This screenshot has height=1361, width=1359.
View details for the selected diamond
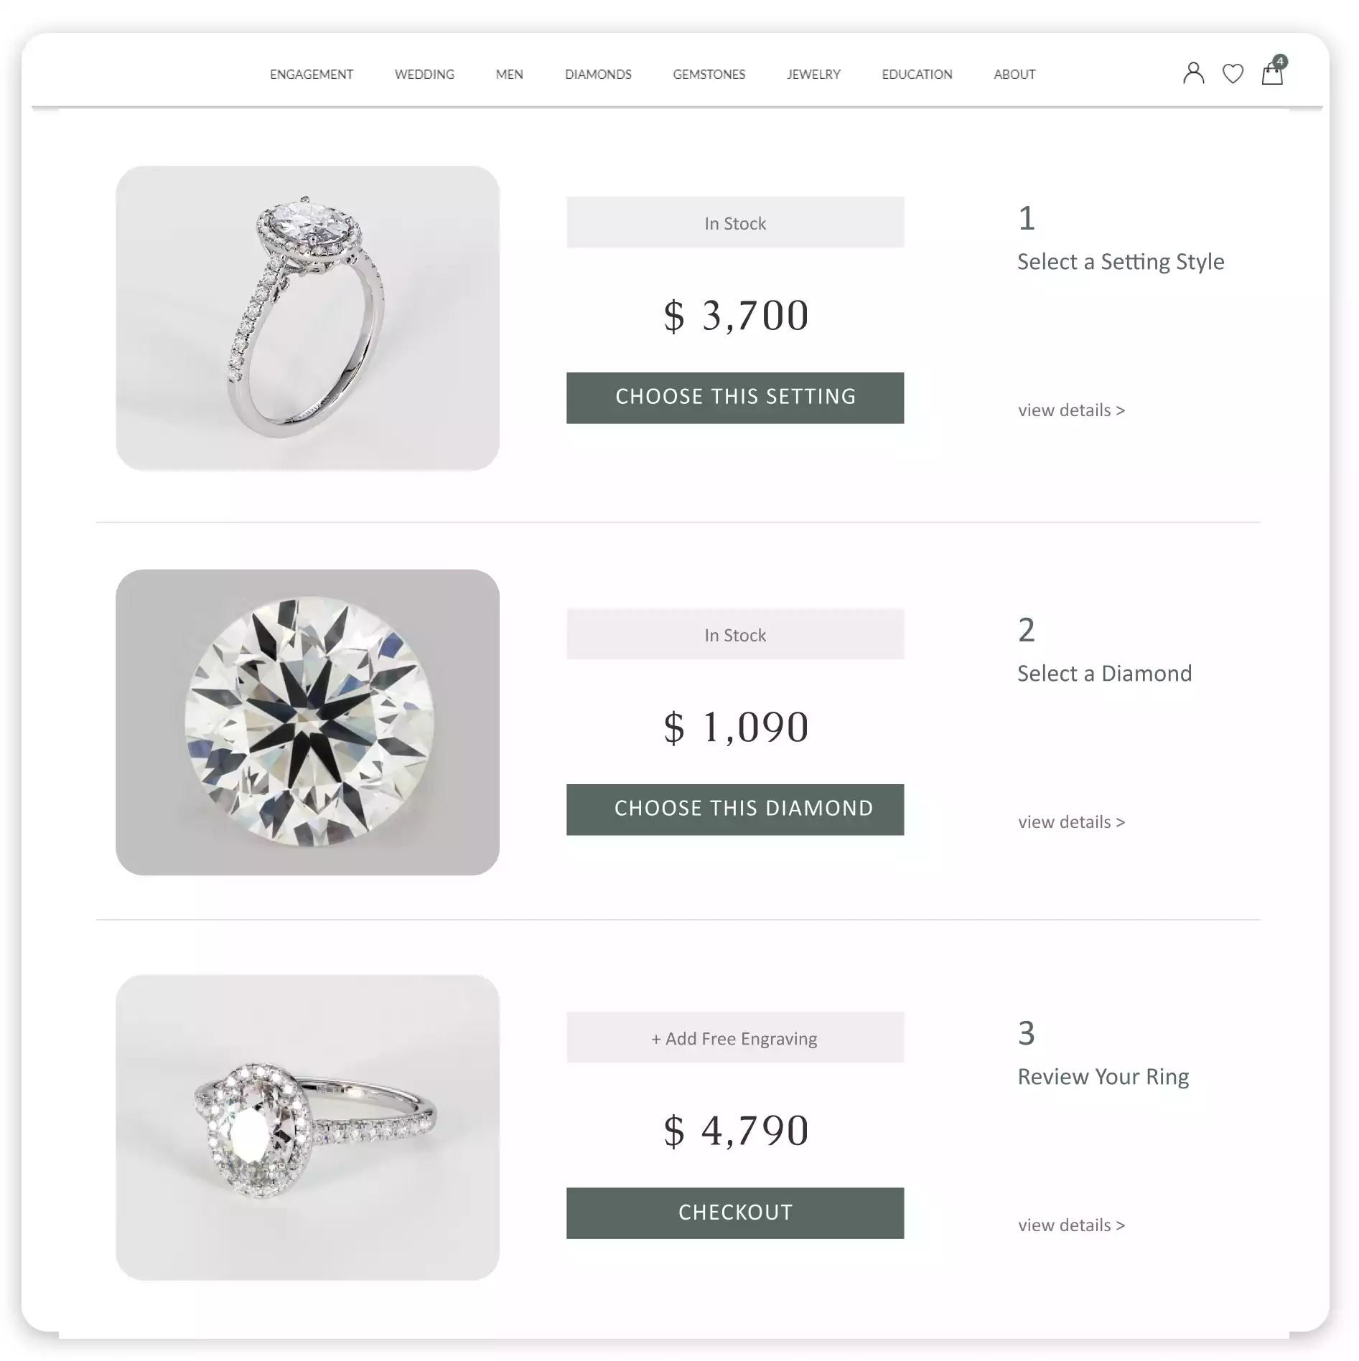[1071, 822]
